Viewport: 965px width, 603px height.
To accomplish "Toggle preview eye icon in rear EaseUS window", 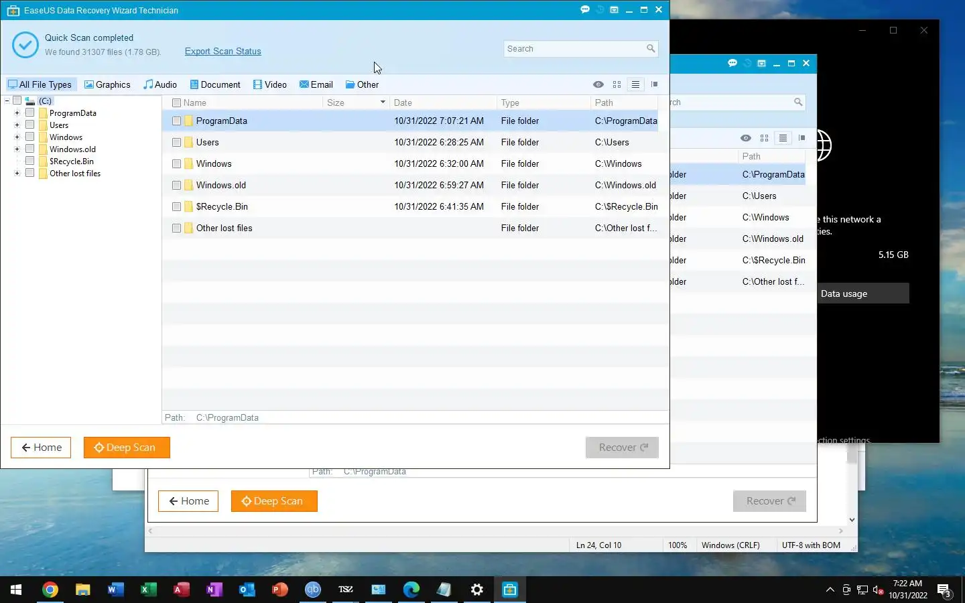I will click(746, 138).
